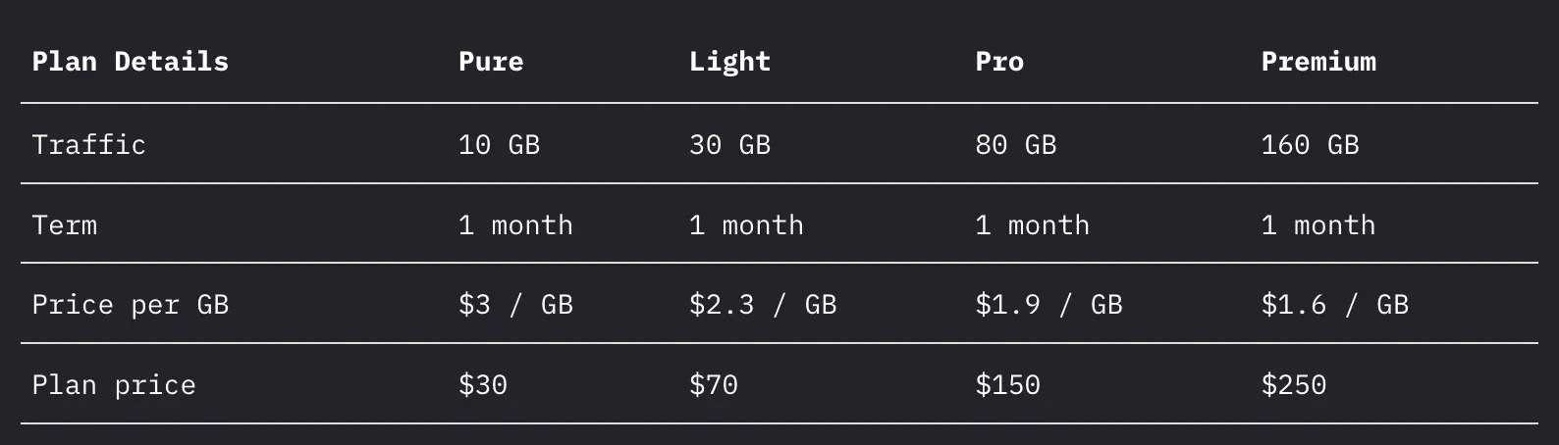Select the 30 GB traffic value
The image size is (1559, 445).
pos(729,145)
